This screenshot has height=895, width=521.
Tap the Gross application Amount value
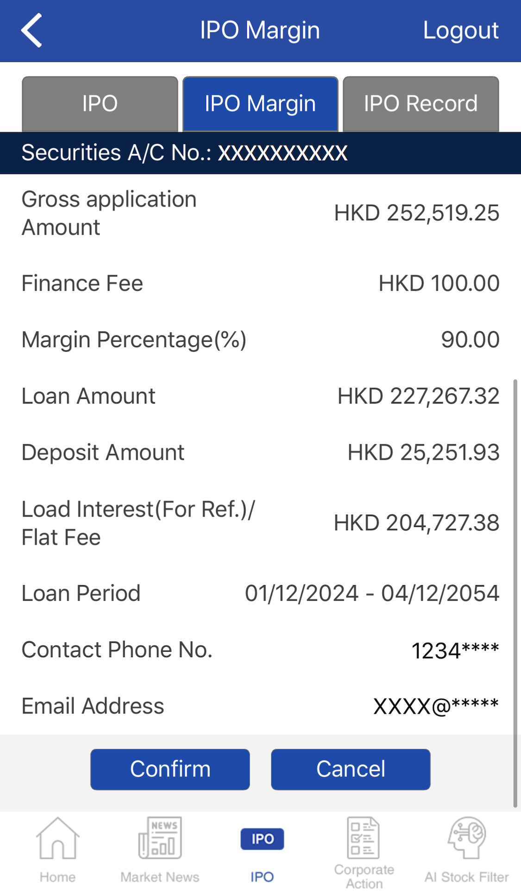[x=416, y=213]
